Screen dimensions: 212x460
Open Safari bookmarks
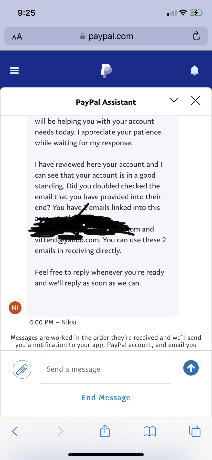point(150,431)
